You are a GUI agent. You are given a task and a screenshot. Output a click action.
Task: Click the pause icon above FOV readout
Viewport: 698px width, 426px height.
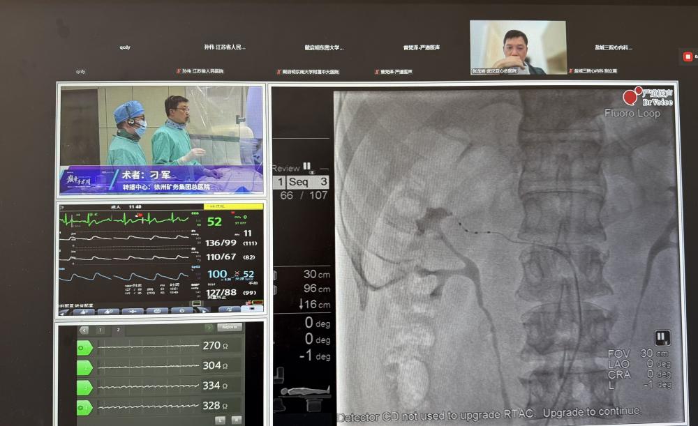pyautogui.click(x=662, y=337)
